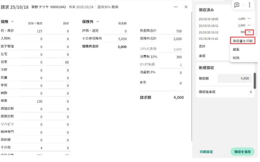This screenshot has width=260, height=162.
Task: Click the 請求額 4,000 value
Action: coord(179,97)
